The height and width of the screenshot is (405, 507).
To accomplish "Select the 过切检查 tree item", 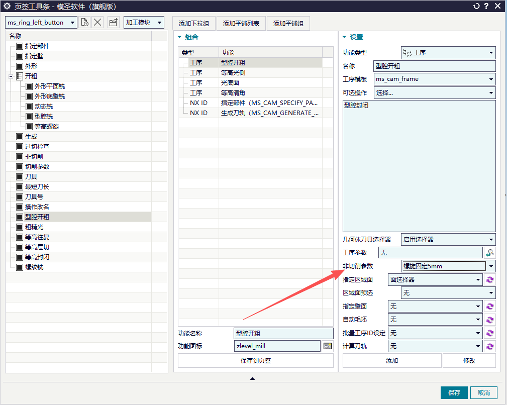I will pos(37,147).
